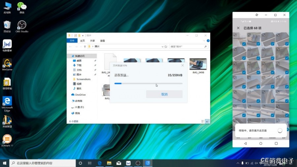Uncheck the first photo in phone's top row
The height and width of the screenshot is (167, 297).
(244, 44)
